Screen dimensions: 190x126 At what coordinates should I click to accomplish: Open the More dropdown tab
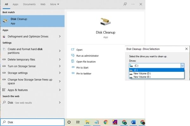[54, 4]
